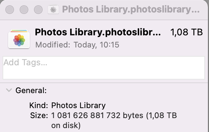The image size is (209, 132).
Task: Click the Today, 10:15 modified date
Action: (96, 45)
